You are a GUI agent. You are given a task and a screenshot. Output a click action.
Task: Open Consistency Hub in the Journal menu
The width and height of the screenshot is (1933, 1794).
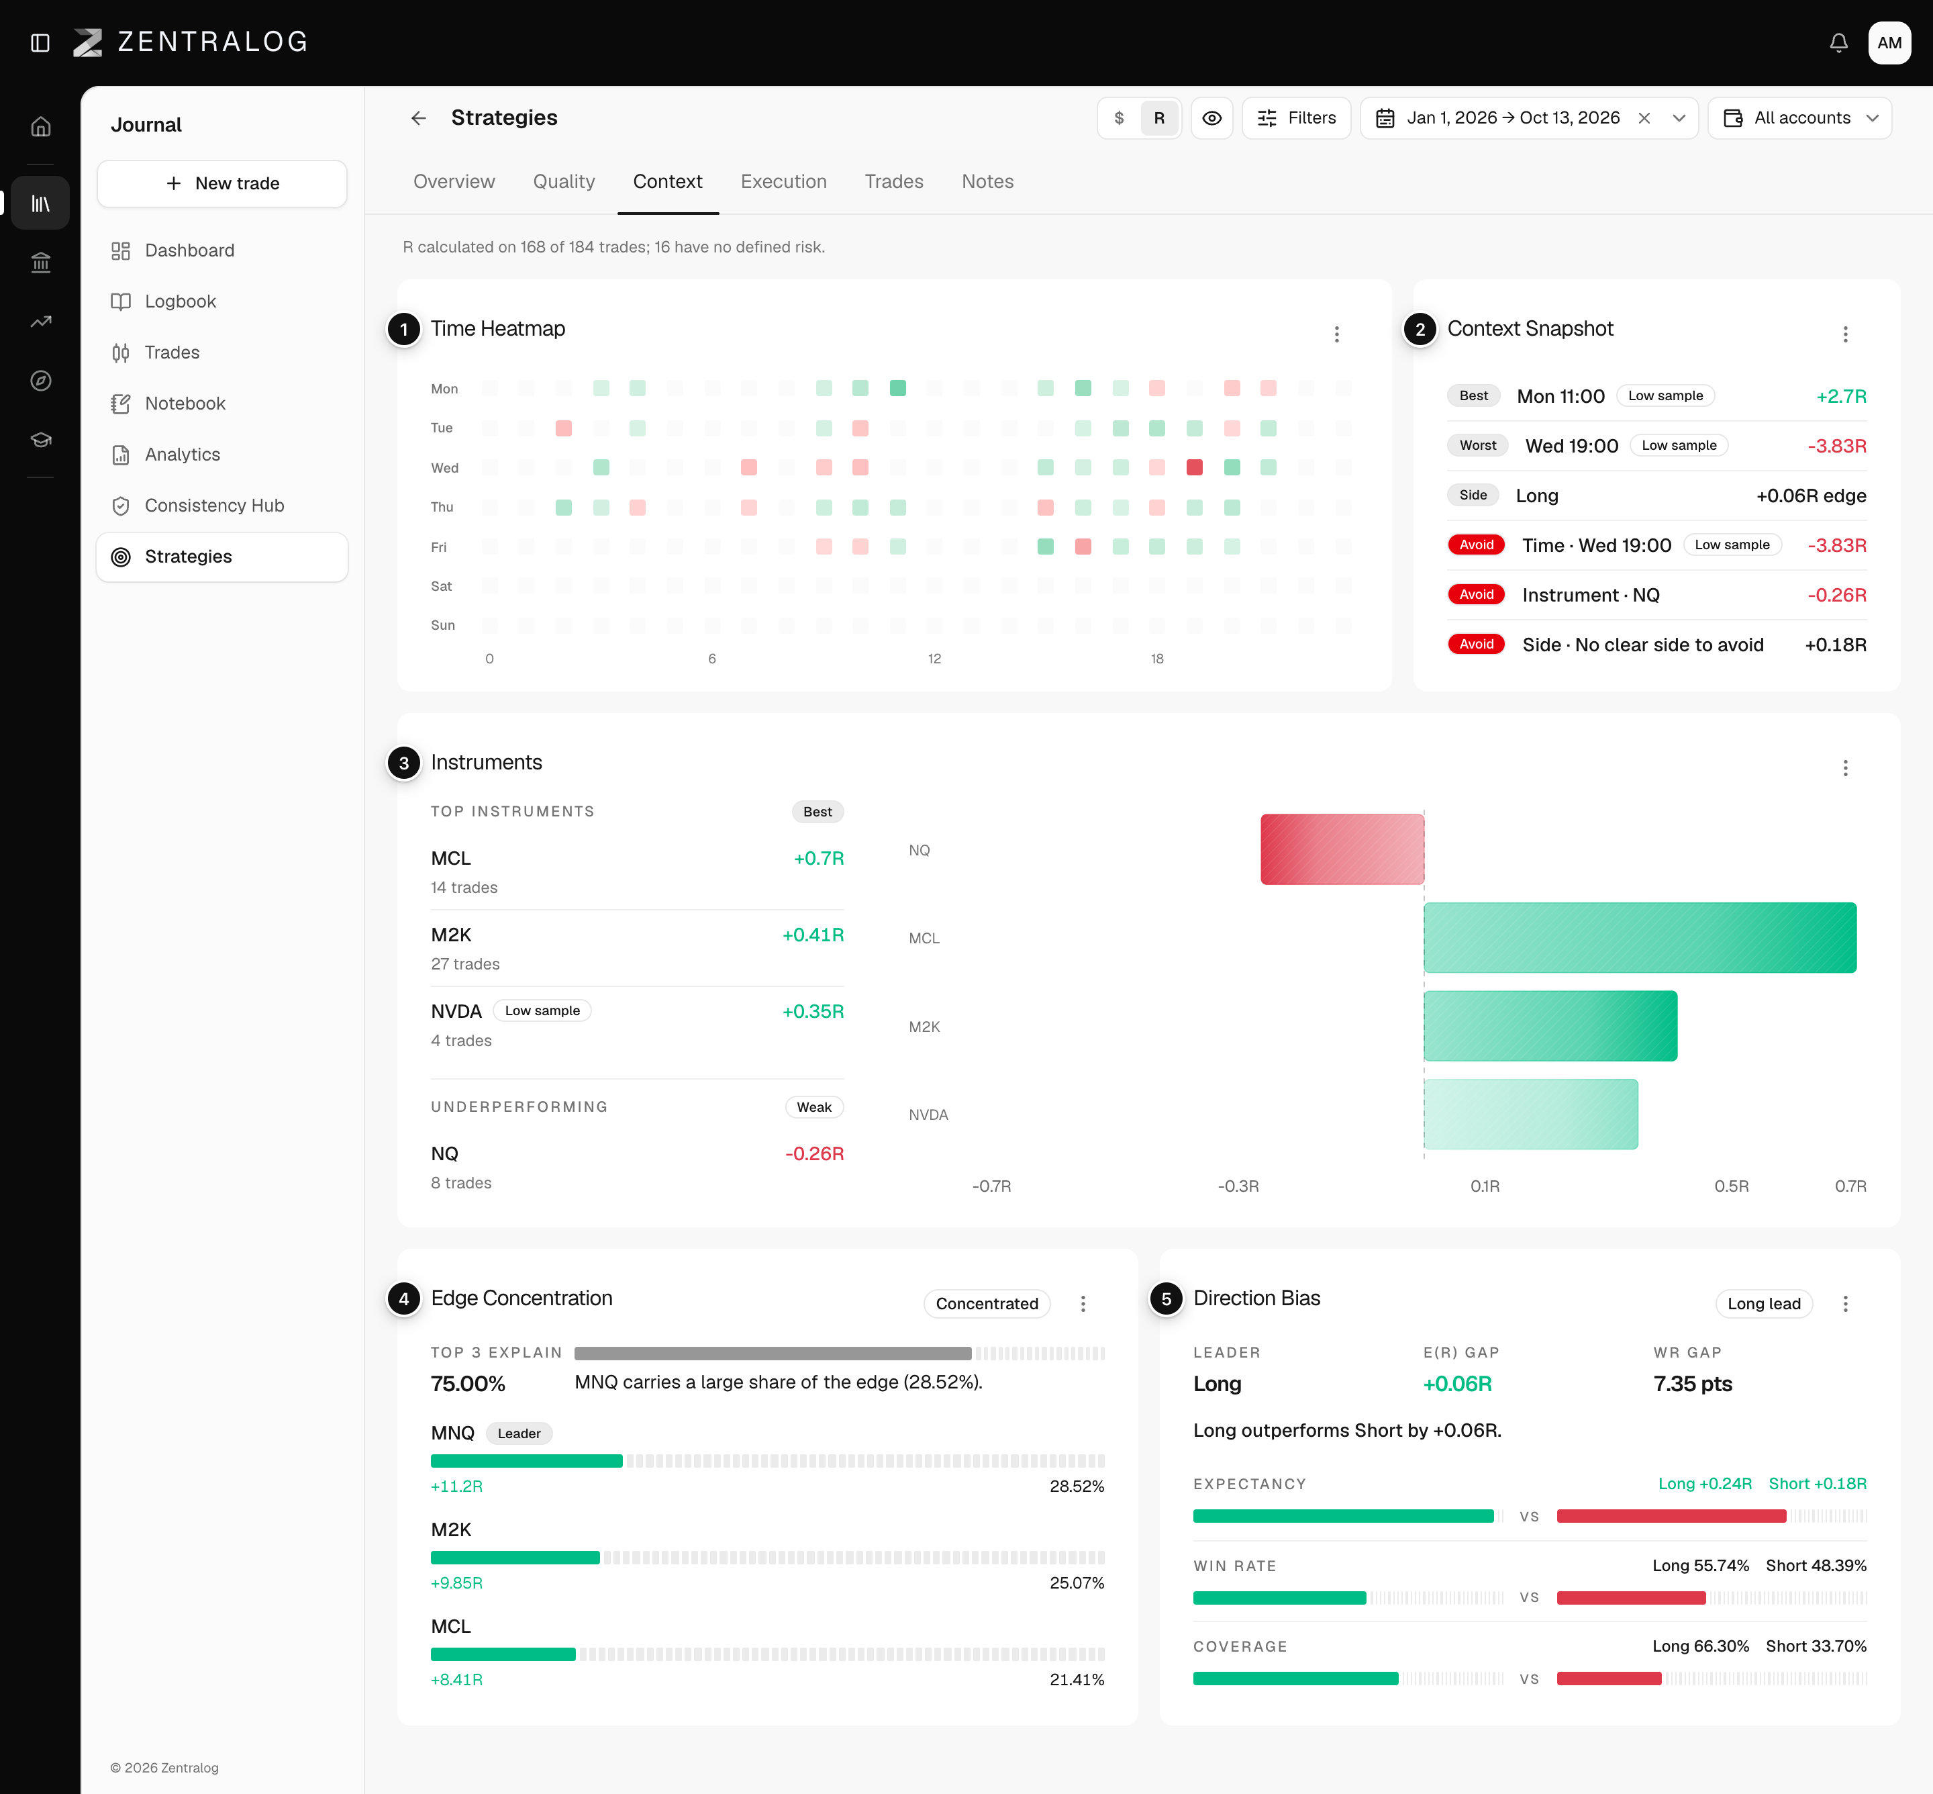pyautogui.click(x=222, y=506)
